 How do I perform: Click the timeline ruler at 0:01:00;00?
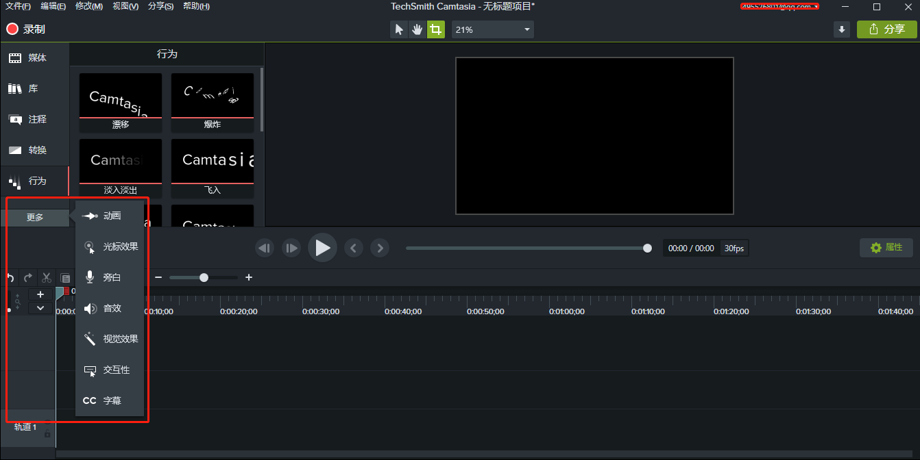pyautogui.click(x=566, y=311)
